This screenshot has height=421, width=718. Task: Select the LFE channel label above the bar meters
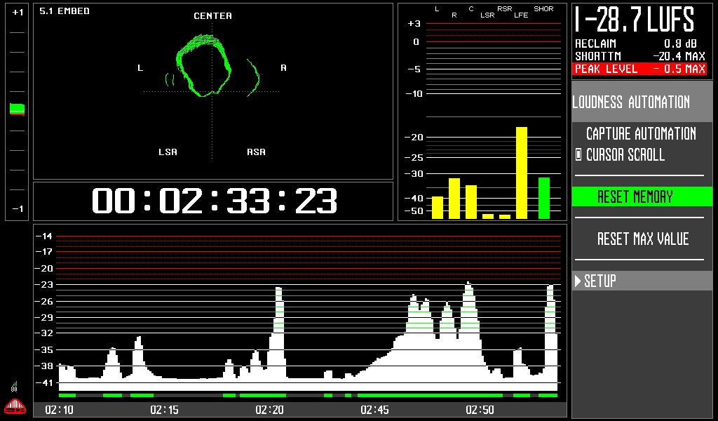click(x=520, y=14)
